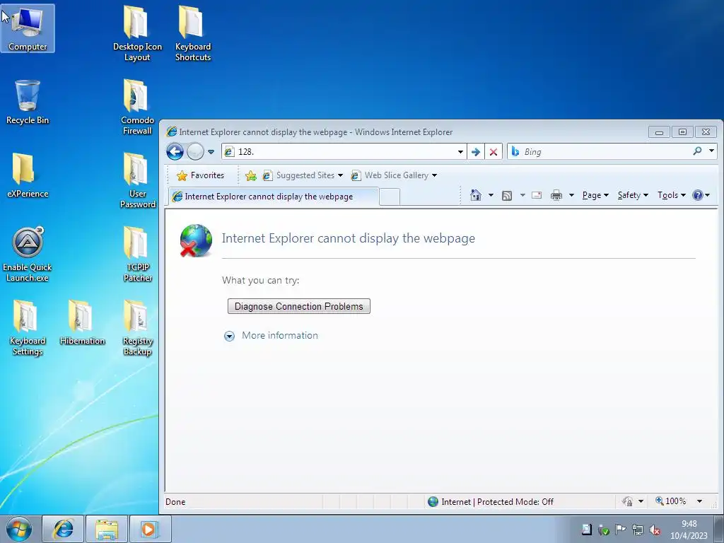The height and width of the screenshot is (543, 724).
Task: Open the Favorites star button
Action: [x=200, y=175]
